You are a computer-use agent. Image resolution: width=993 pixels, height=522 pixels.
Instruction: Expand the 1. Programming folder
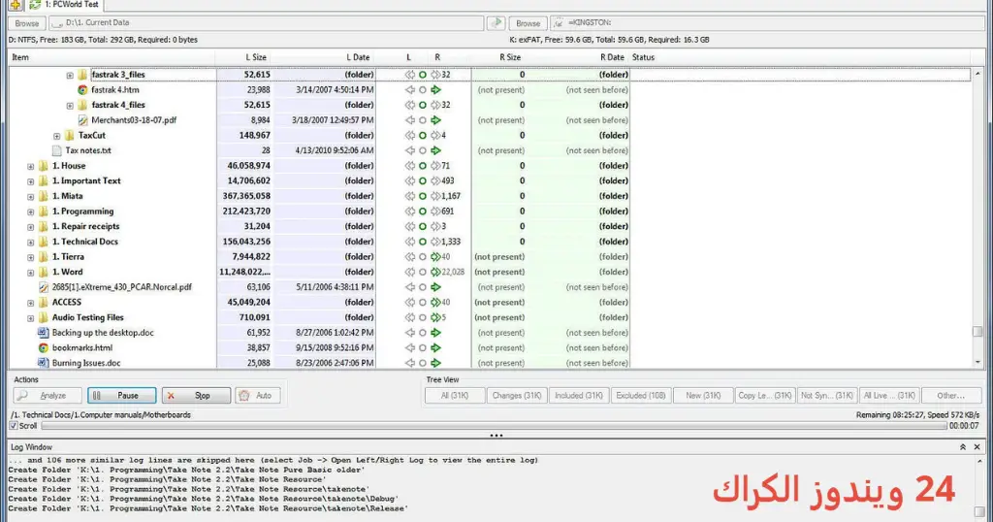click(x=30, y=212)
